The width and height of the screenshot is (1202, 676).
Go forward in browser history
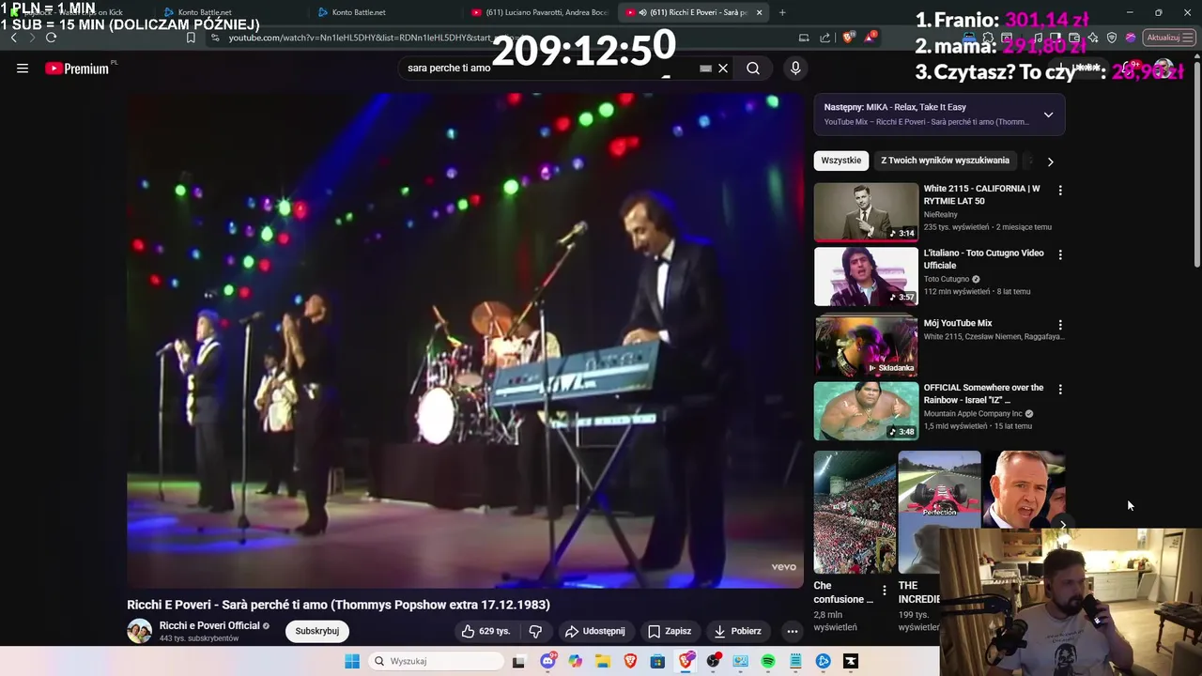coord(32,38)
